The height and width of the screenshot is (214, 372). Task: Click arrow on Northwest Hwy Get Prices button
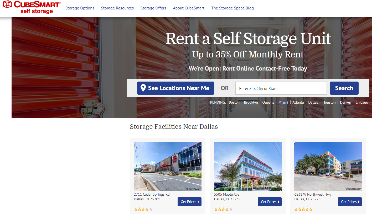click(x=359, y=202)
